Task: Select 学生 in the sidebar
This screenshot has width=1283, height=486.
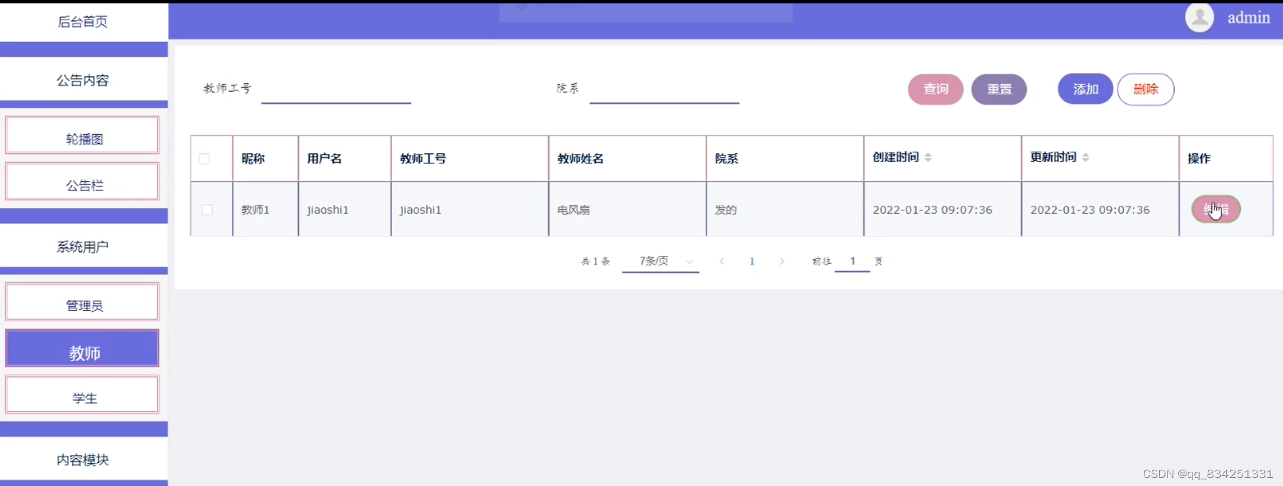Action: 82,394
